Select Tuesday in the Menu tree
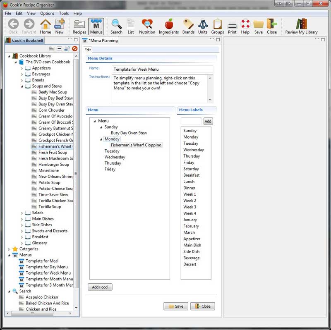The height and width of the screenshot is (330, 331). 112,151
